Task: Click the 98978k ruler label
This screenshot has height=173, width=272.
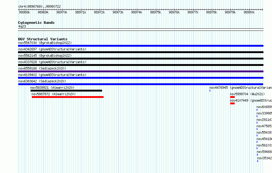Action: (211, 12)
